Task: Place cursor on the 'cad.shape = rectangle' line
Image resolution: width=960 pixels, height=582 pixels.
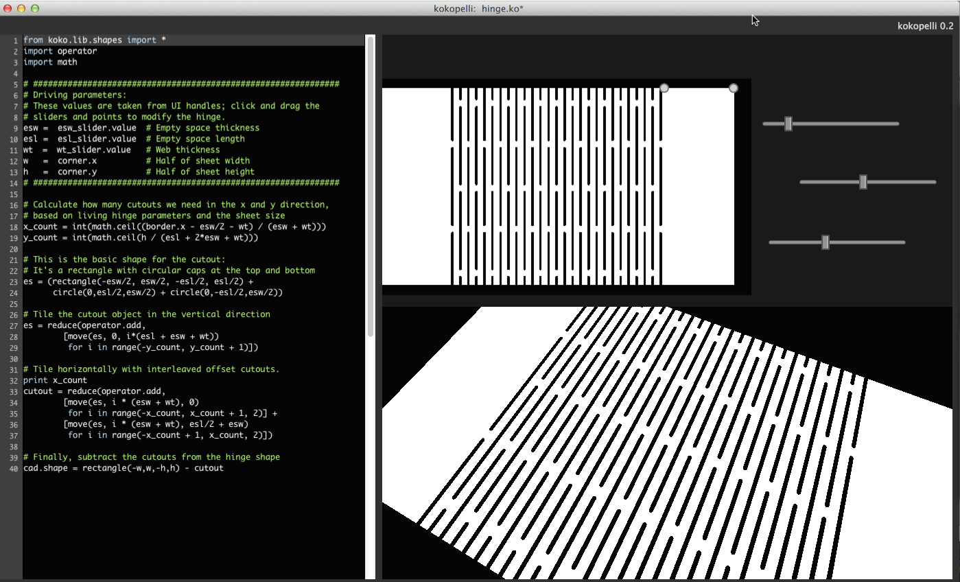Action: coord(124,468)
